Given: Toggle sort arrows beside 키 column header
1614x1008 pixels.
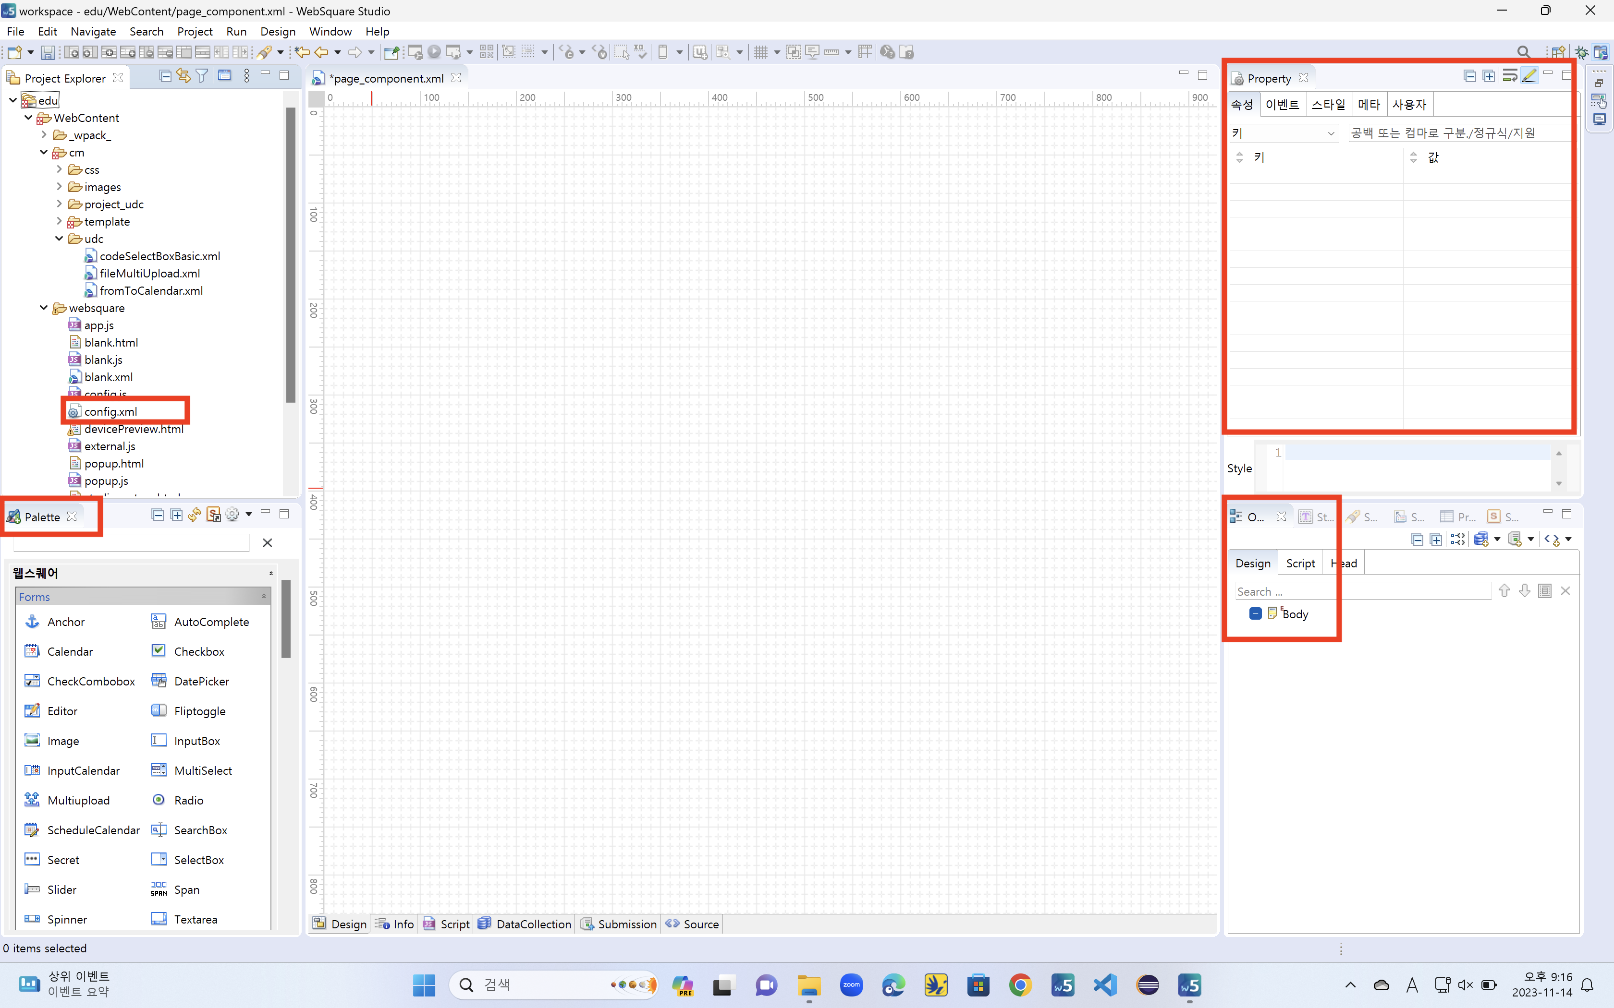Looking at the screenshot, I should click(x=1240, y=157).
